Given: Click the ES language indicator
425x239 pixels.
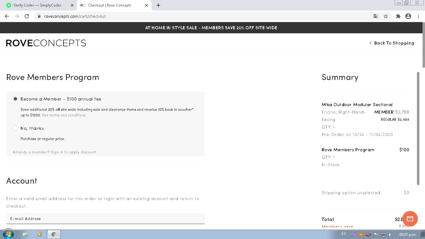Looking at the screenshot, I should [344, 234].
